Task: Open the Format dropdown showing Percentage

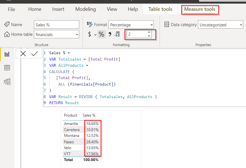Action: click(131, 25)
